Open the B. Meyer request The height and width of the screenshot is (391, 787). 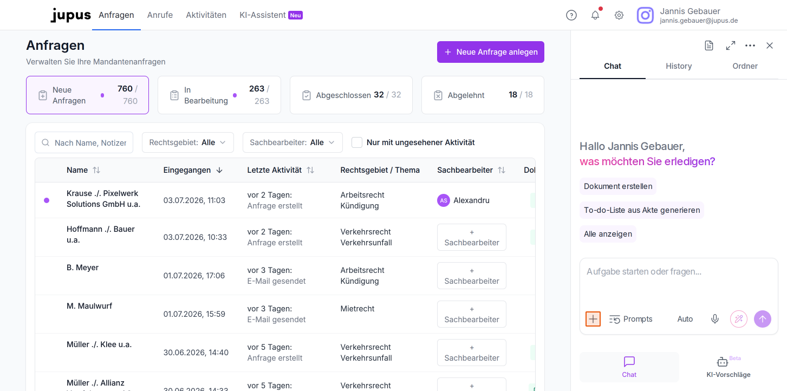point(82,268)
